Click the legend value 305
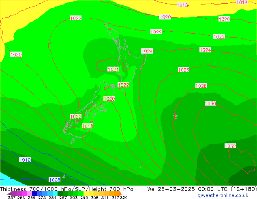This screenshot has width=257, height=199. coord(94,197)
